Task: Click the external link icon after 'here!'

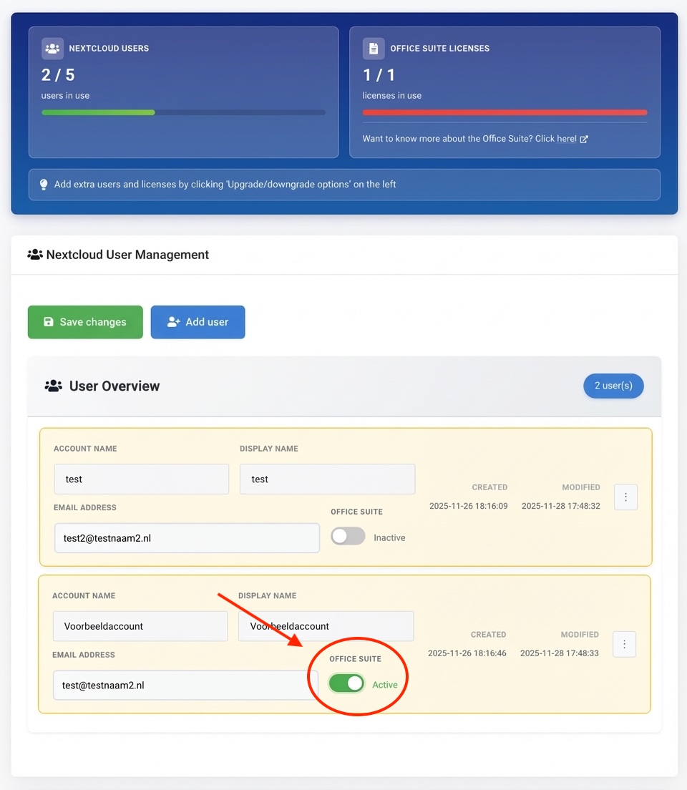Action: tap(584, 139)
